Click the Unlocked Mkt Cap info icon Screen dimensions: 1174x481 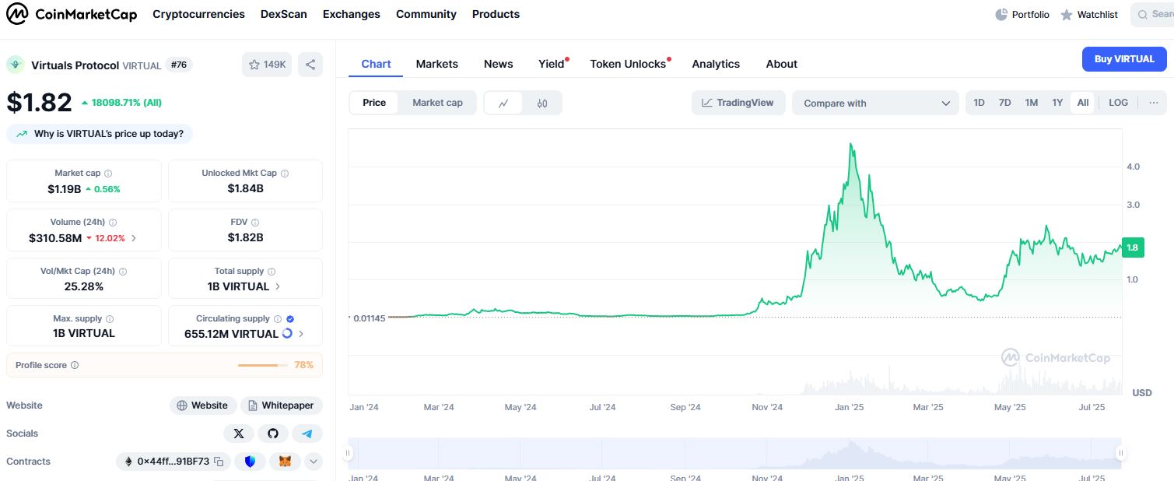(x=285, y=174)
